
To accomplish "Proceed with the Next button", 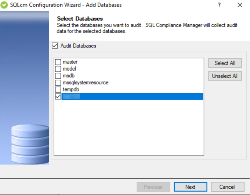I will click(190, 187).
